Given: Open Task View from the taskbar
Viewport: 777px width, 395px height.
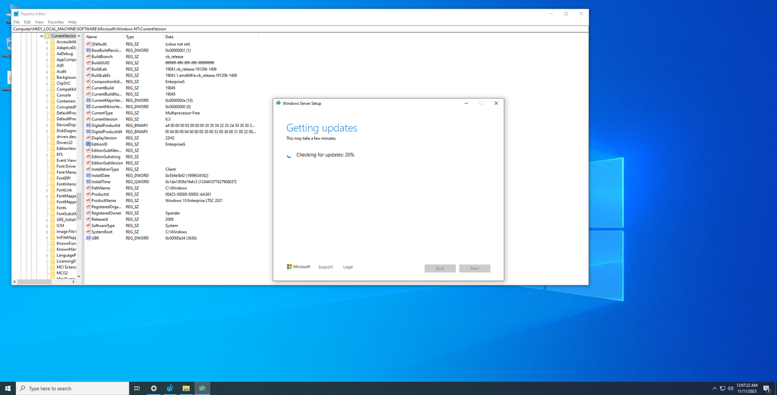Looking at the screenshot, I should click(x=137, y=388).
